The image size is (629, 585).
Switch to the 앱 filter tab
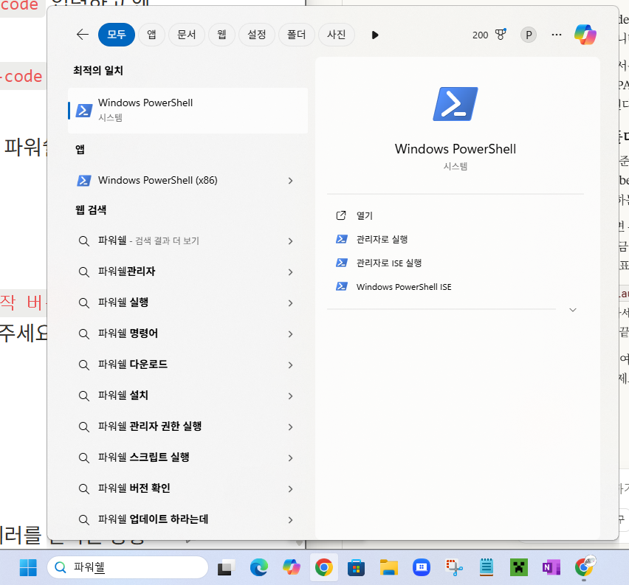(151, 35)
